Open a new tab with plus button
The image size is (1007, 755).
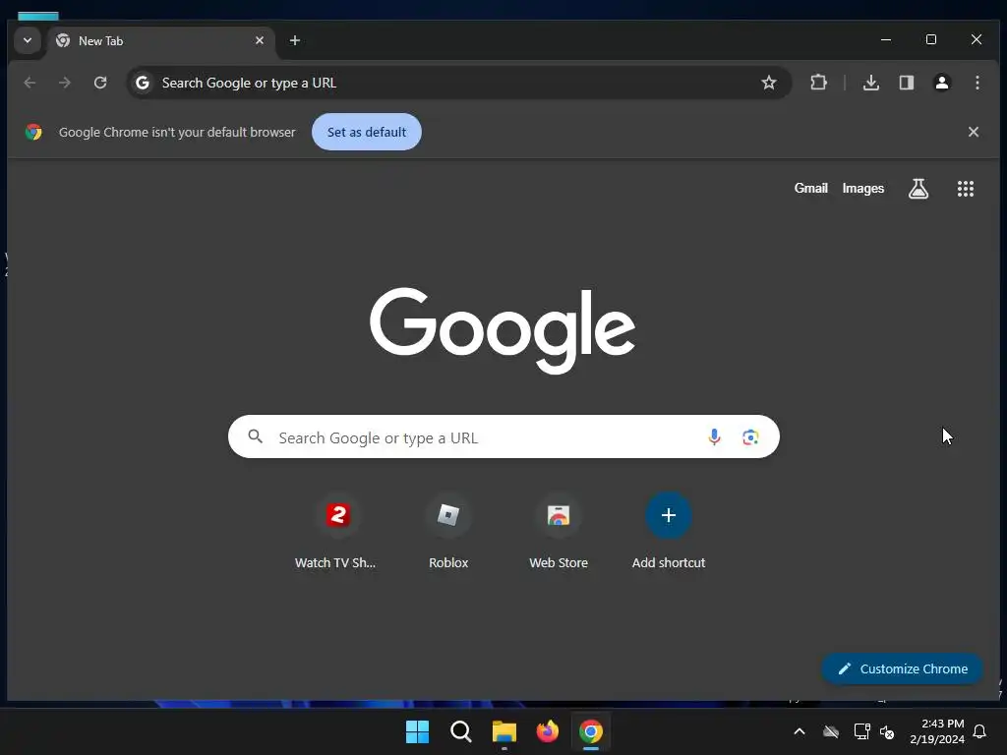point(295,40)
